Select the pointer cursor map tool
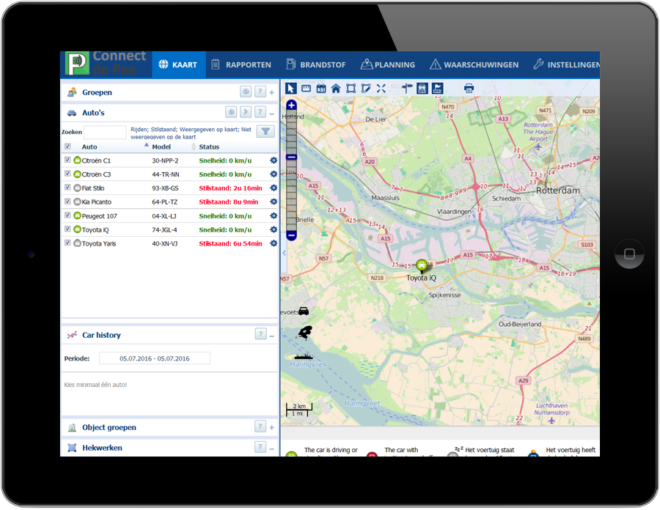 (291, 88)
